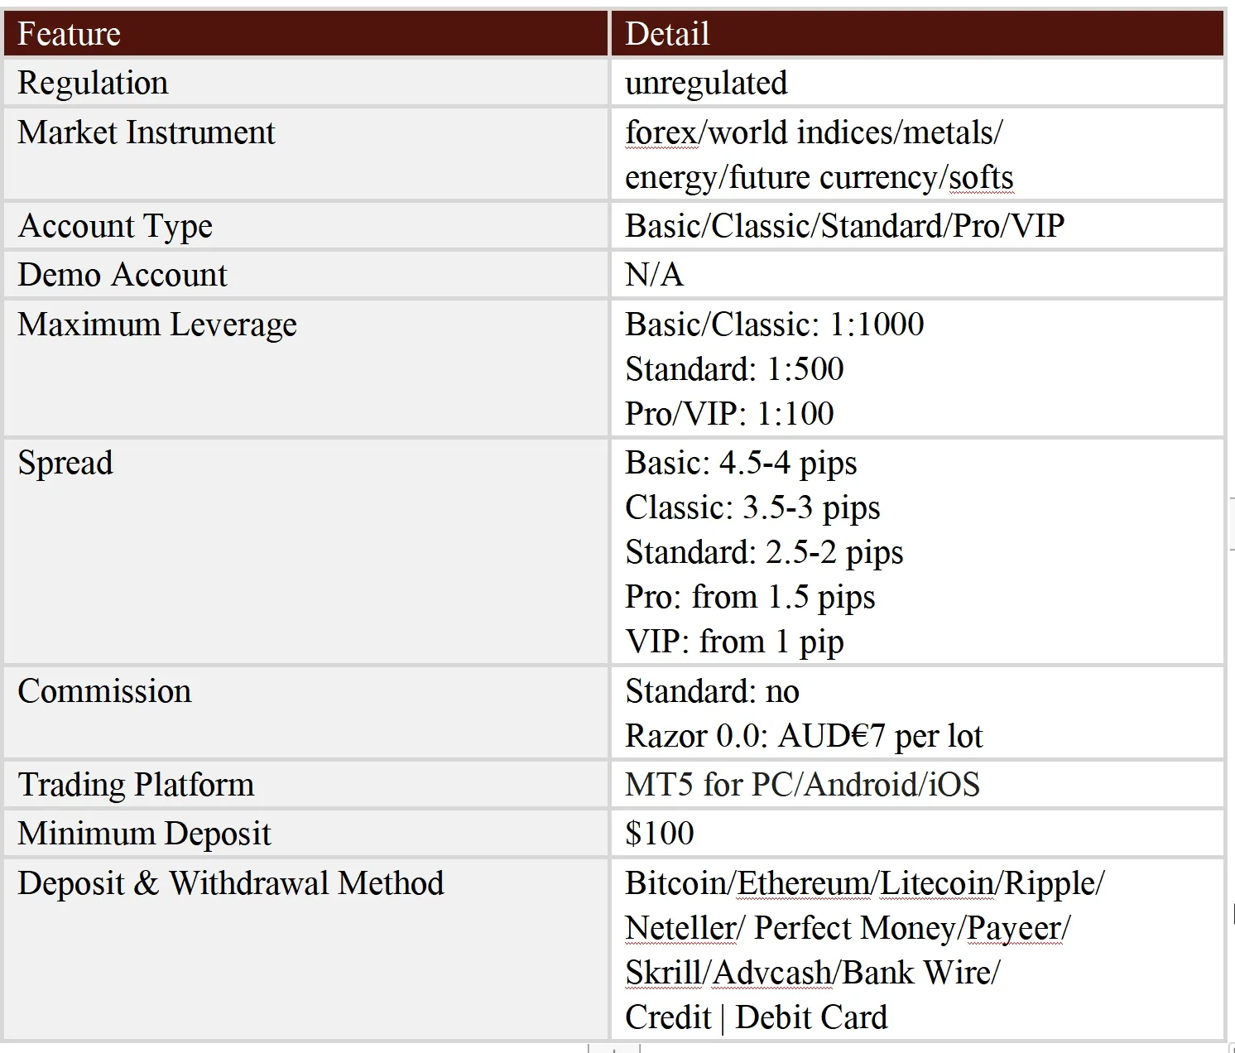Click the $100 minimum deposit value
Viewport: 1235px width, 1053px height.
tap(660, 833)
